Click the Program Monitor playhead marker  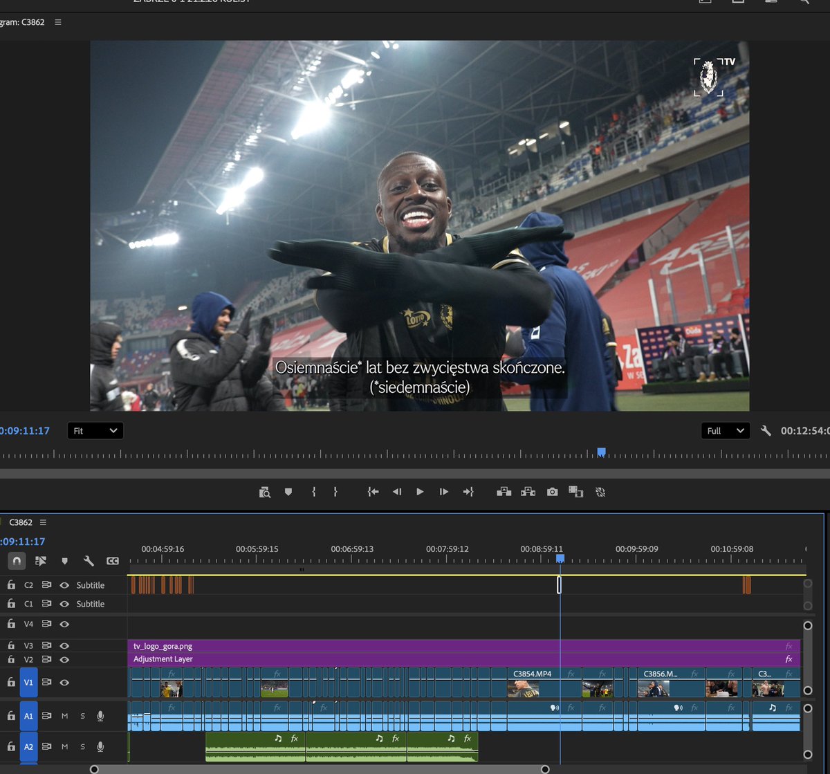[601, 452]
